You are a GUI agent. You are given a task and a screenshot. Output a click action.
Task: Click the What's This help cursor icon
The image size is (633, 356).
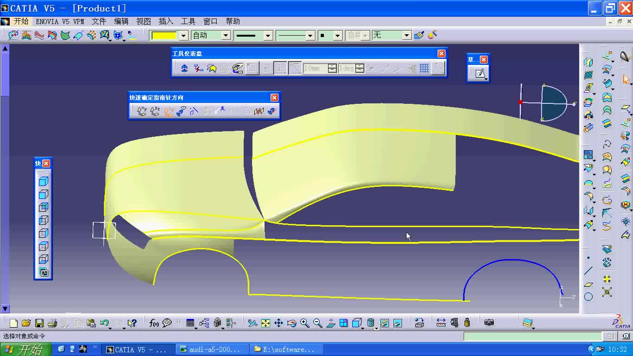[x=132, y=323]
